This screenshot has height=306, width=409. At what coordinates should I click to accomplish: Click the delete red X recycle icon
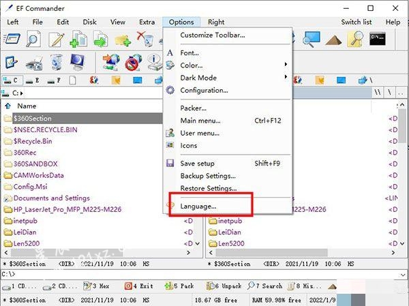[145, 39]
